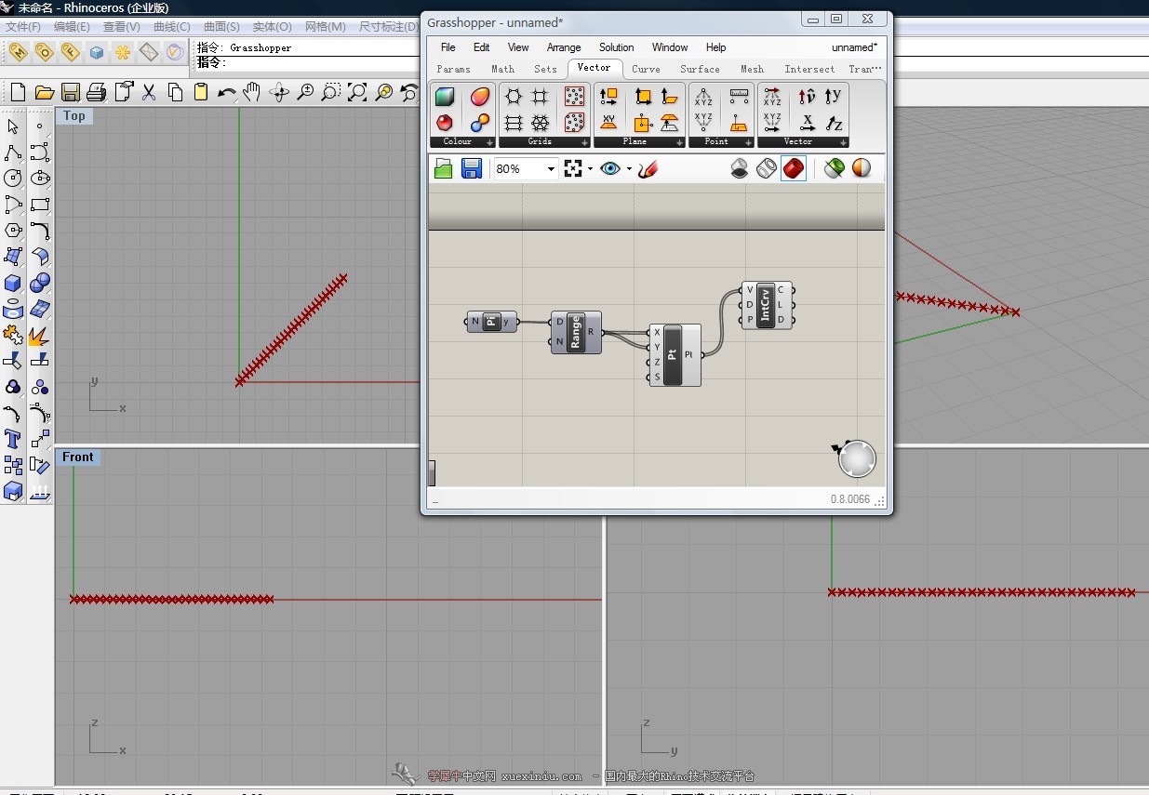
Task: Choose the Colour RGB swatch cube component
Action: 445,97
